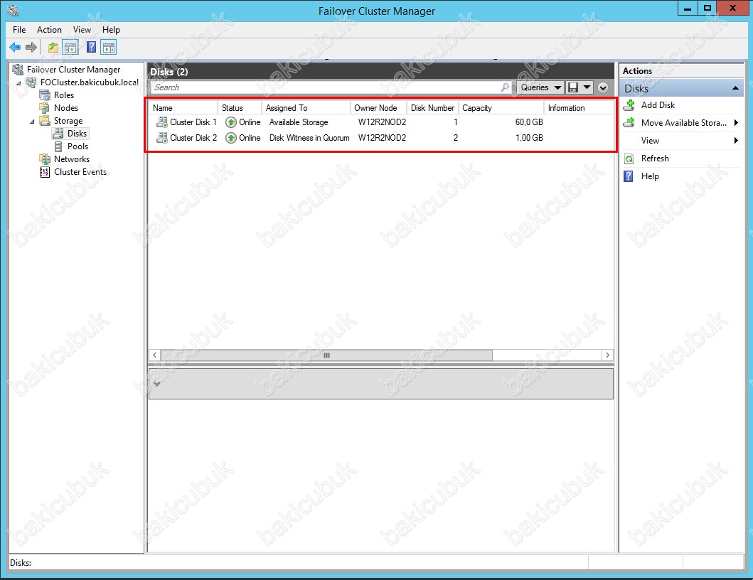Sort by the Status column header
Screen dimensions: 753x580
coord(240,108)
